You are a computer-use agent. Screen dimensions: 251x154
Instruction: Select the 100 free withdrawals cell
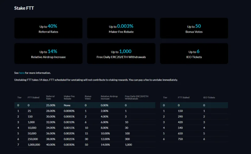pos(127,133)
